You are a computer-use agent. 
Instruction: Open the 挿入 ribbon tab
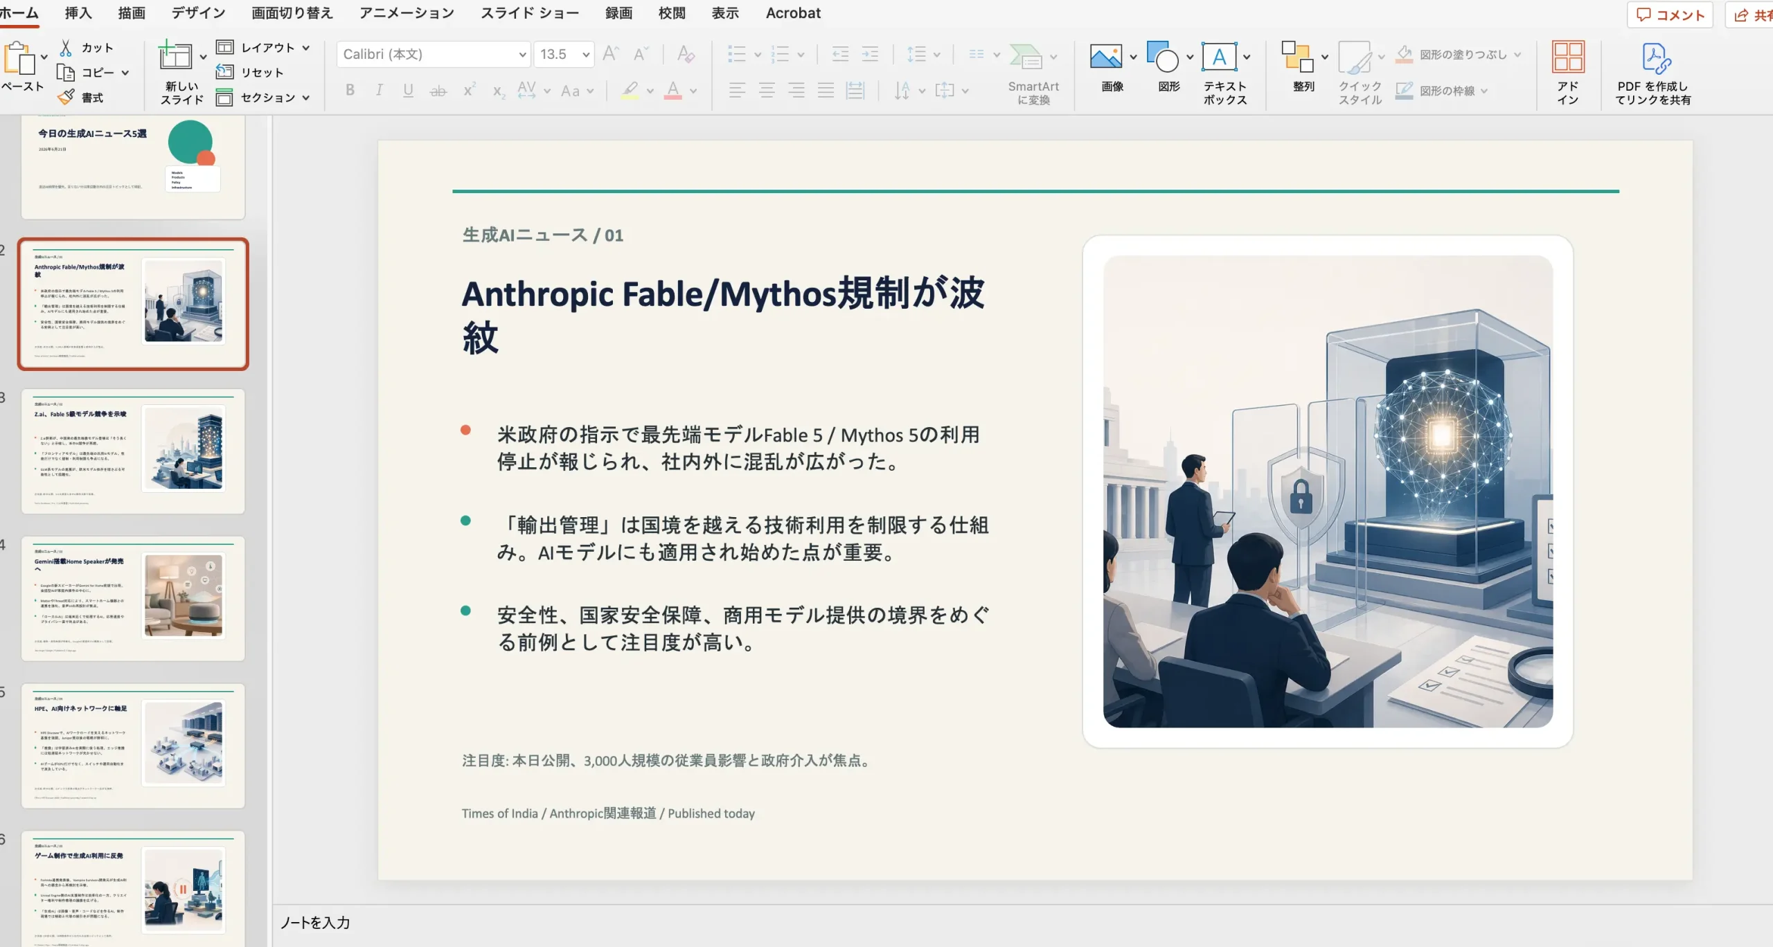click(78, 13)
